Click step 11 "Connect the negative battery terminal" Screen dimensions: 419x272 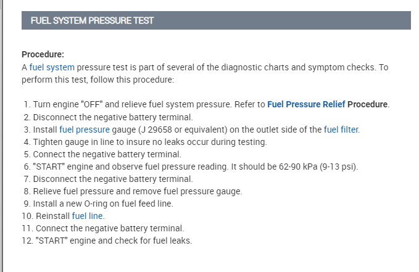pyautogui.click(x=109, y=228)
